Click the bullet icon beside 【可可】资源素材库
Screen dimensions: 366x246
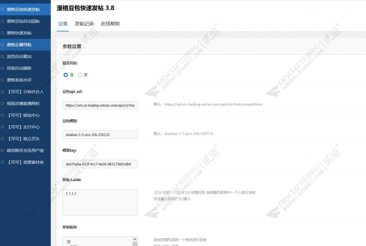point(2,162)
